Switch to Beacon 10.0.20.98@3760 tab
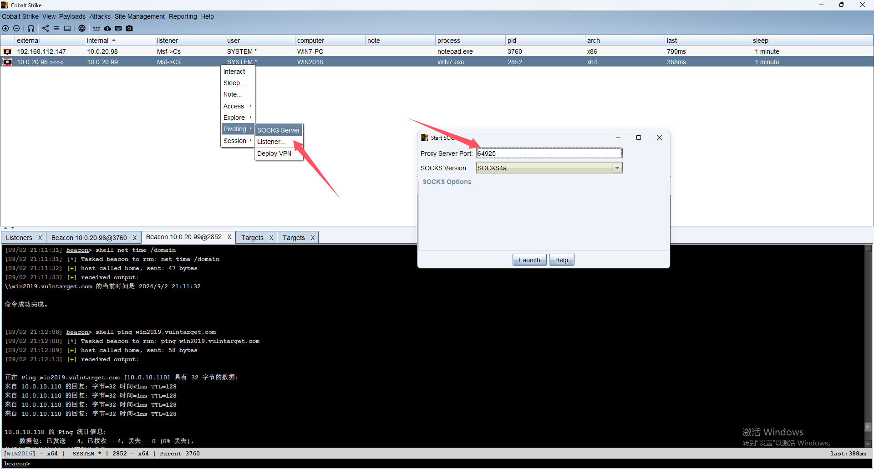Viewport: 874px width, 470px height. coord(89,238)
